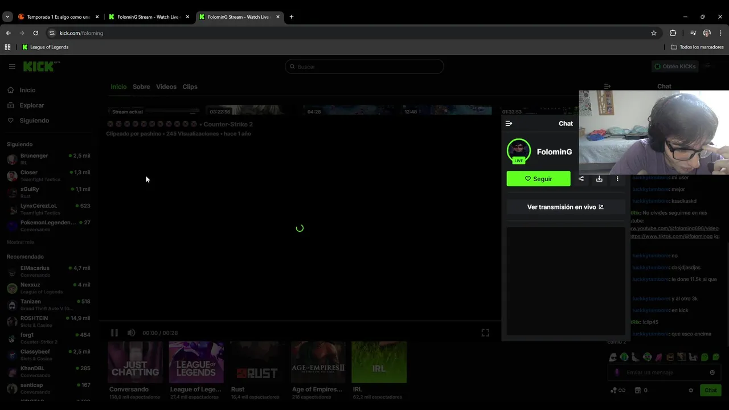
Task: Switch to second FolominG Stream browser tab
Action: click(240, 17)
